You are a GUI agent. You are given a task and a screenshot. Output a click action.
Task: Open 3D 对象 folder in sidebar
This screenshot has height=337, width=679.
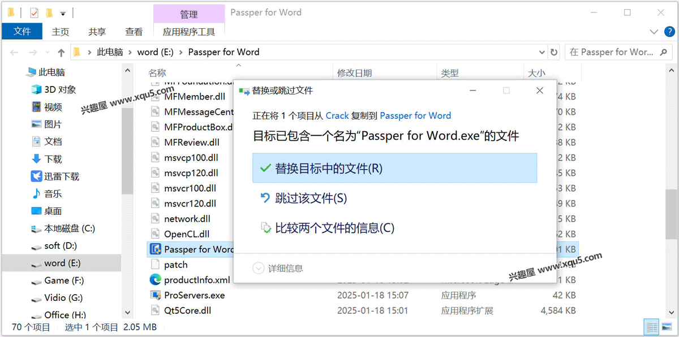60,89
